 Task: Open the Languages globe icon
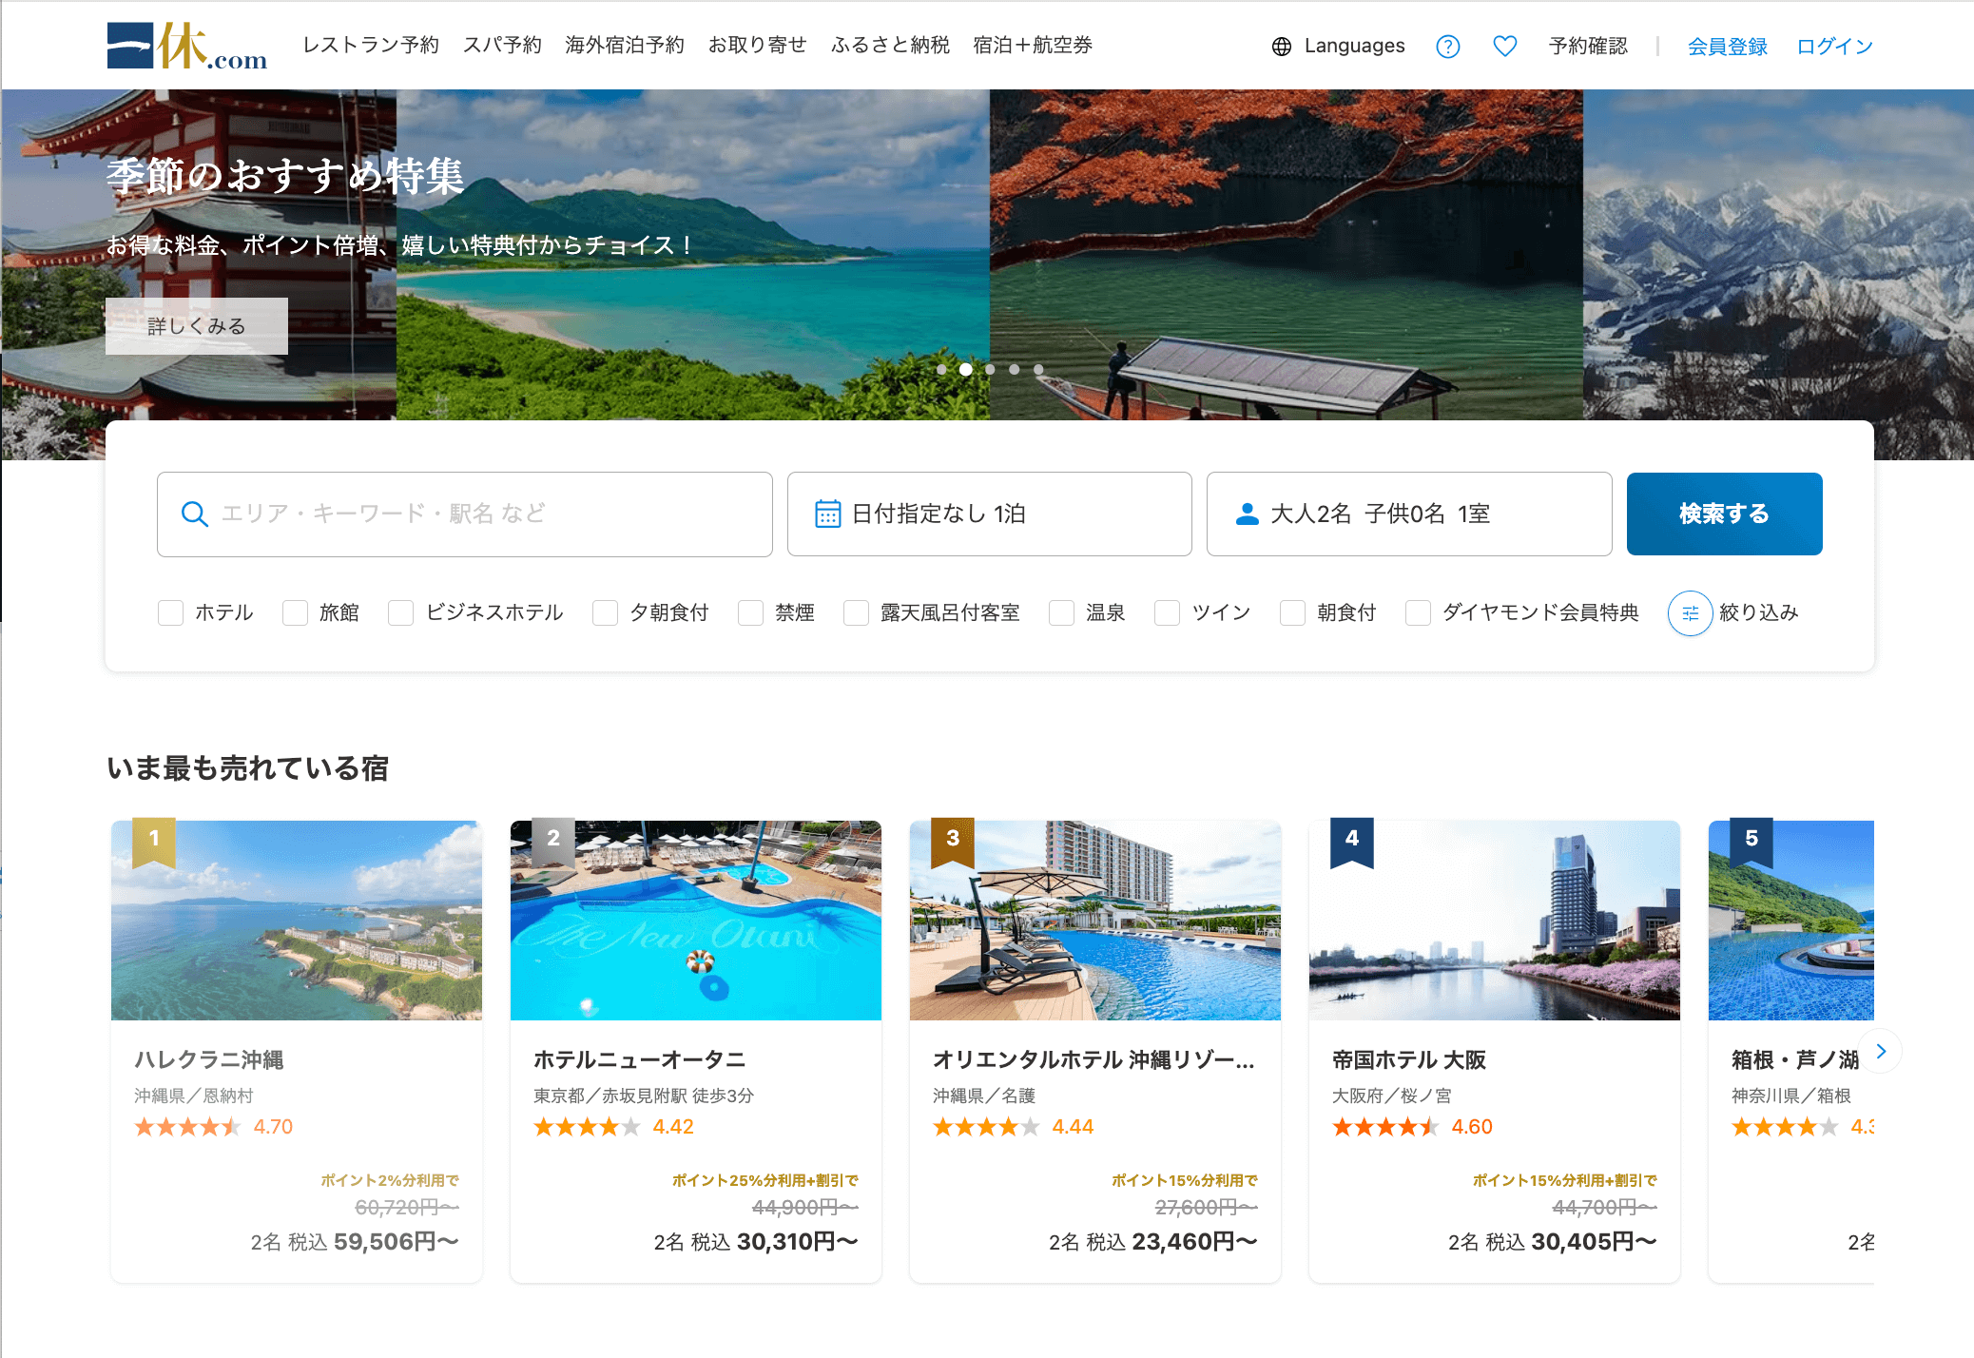1282,47
